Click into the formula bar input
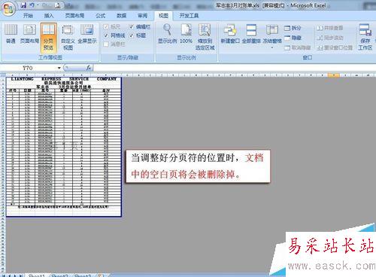The width and height of the screenshot is (376, 277). (x=235, y=68)
